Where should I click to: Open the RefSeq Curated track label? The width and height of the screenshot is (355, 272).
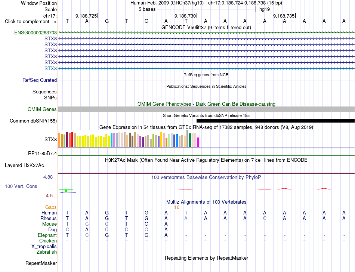[40, 80]
